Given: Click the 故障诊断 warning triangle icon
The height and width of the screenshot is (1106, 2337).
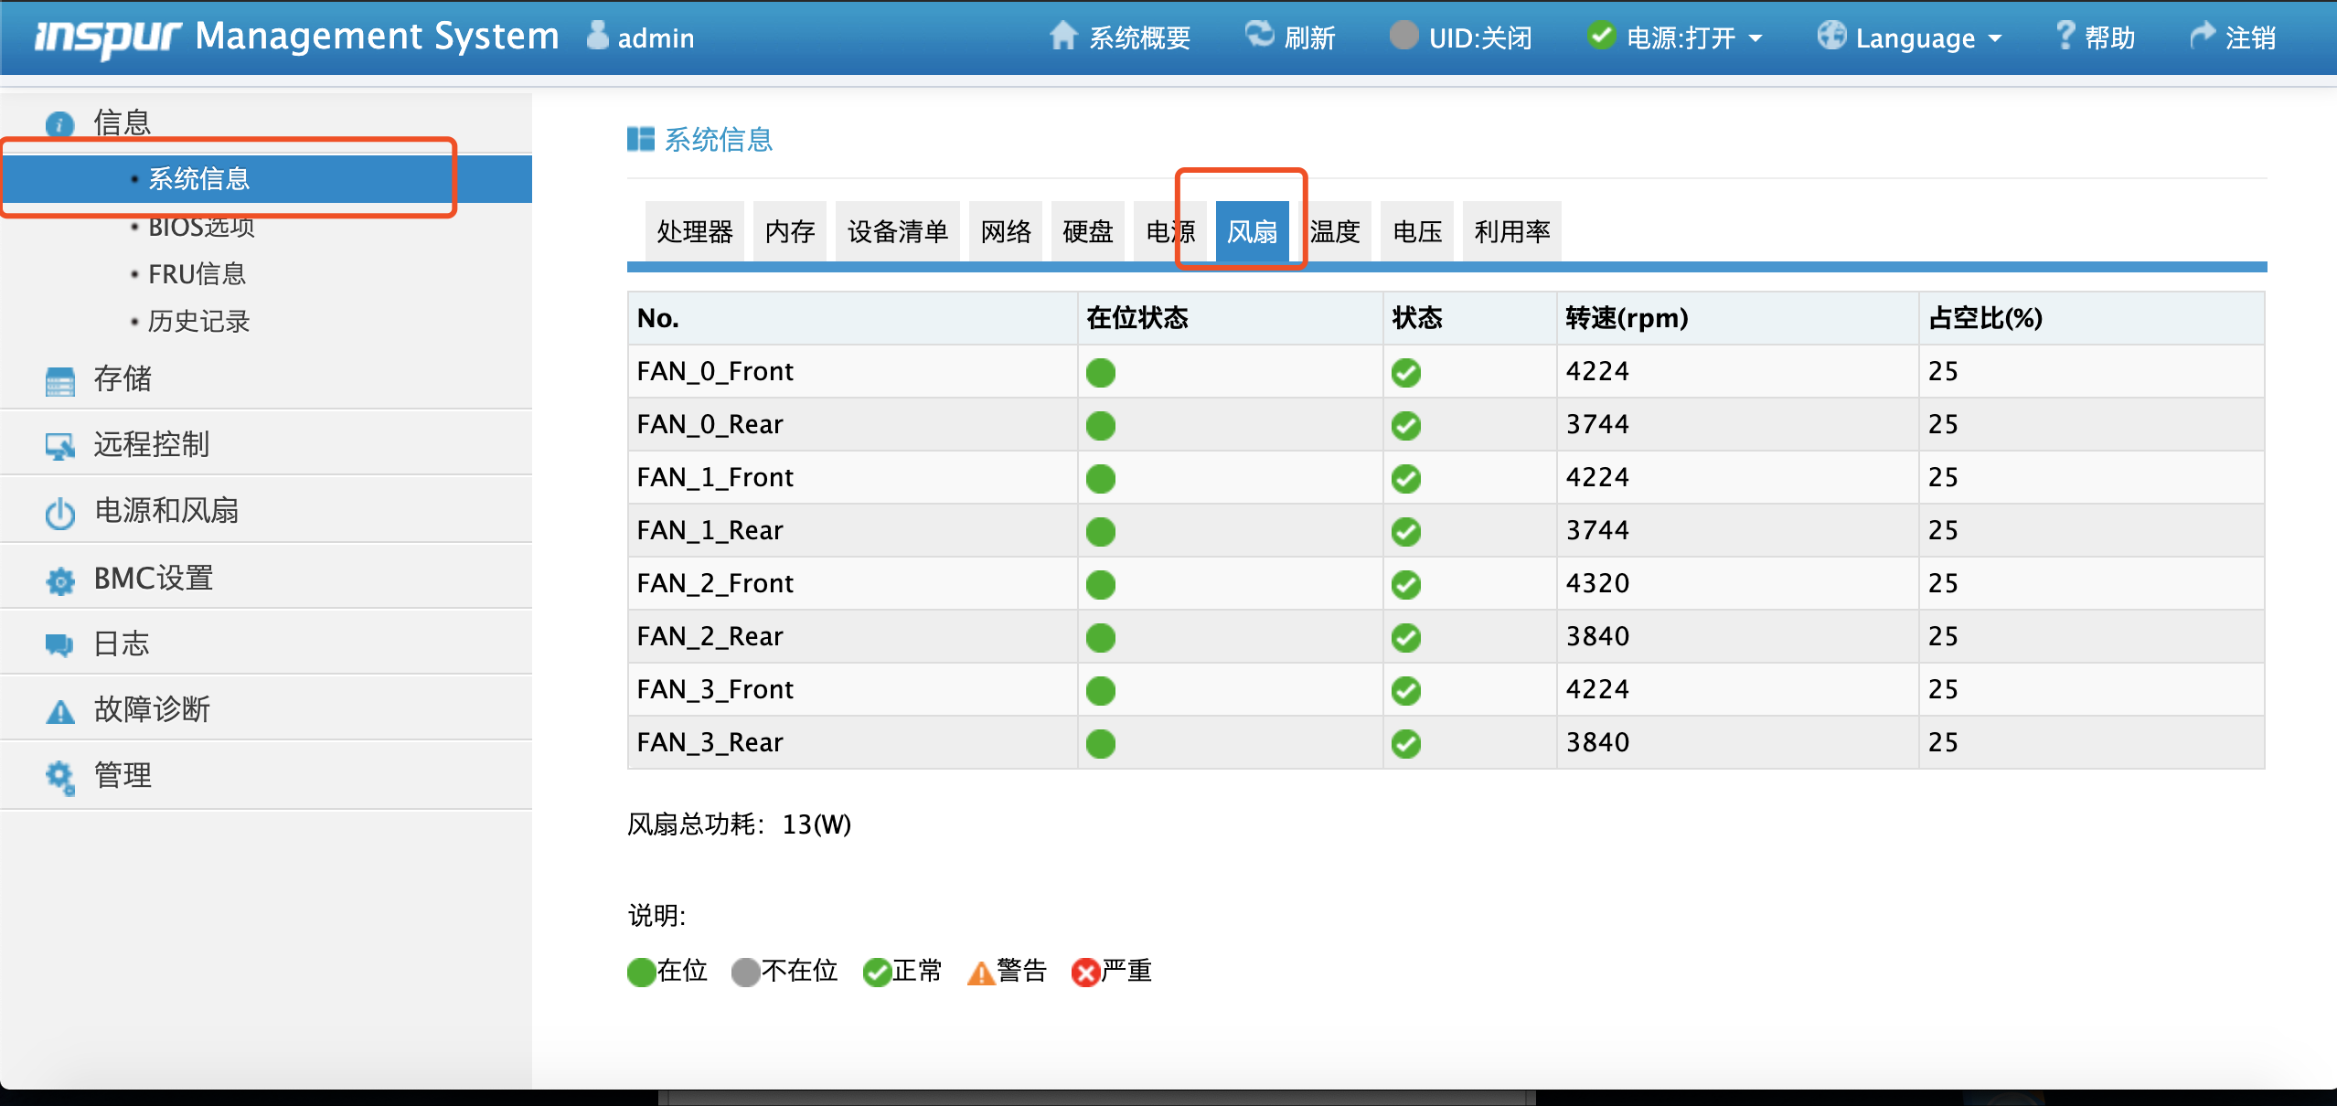Looking at the screenshot, I should click(59, 709).
